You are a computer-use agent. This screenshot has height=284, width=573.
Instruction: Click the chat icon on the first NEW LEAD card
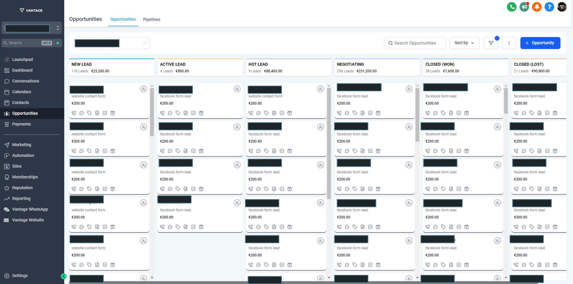82,113
